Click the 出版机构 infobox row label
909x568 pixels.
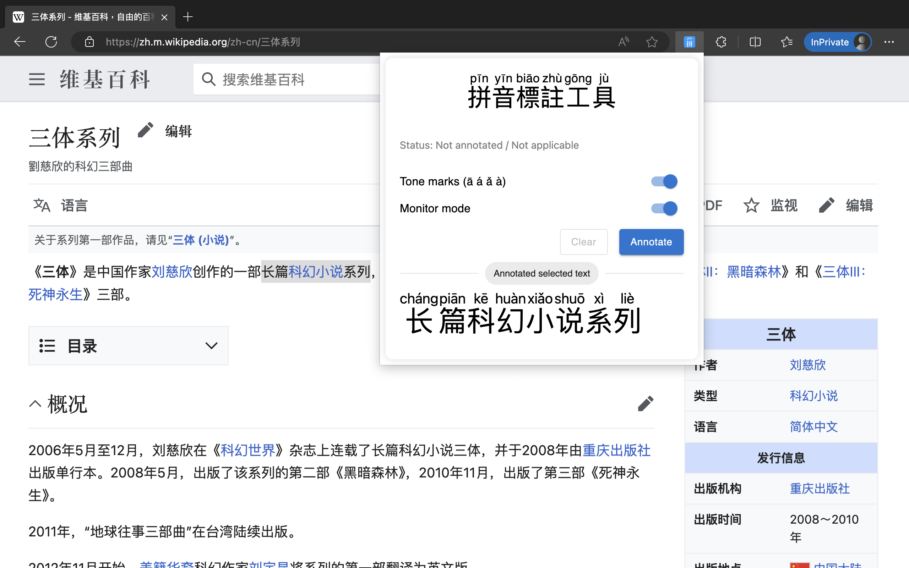click(x=717, y=488)
